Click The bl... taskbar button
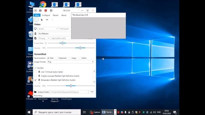 [x=107, y=112]
